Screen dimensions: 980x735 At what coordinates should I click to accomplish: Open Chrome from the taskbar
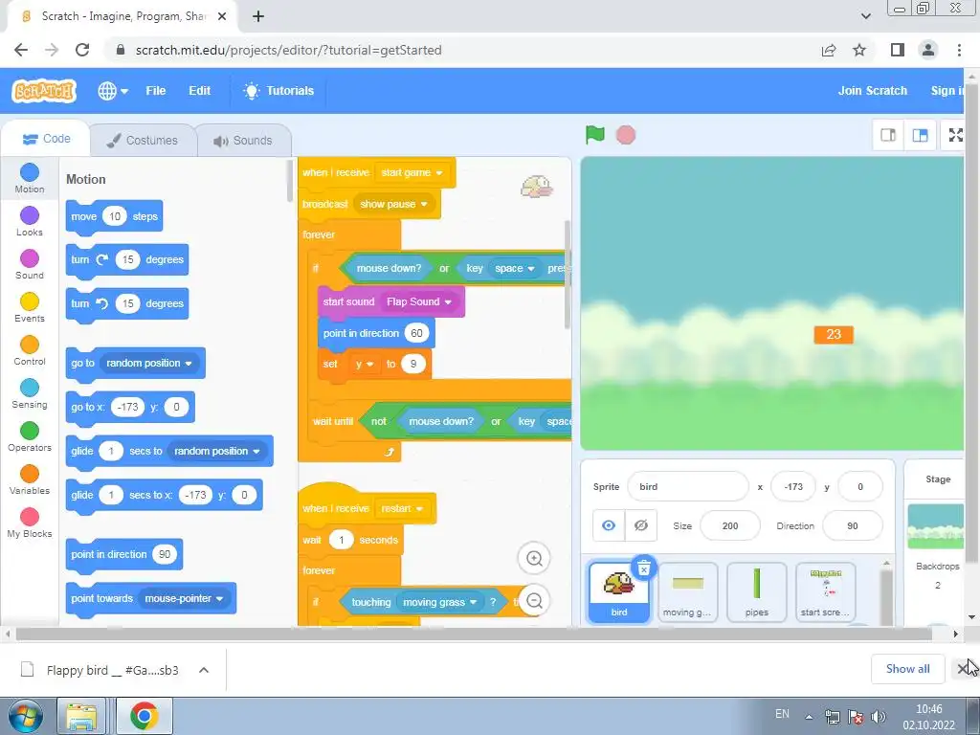145,716
